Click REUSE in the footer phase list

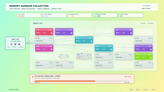coord(153,90)
